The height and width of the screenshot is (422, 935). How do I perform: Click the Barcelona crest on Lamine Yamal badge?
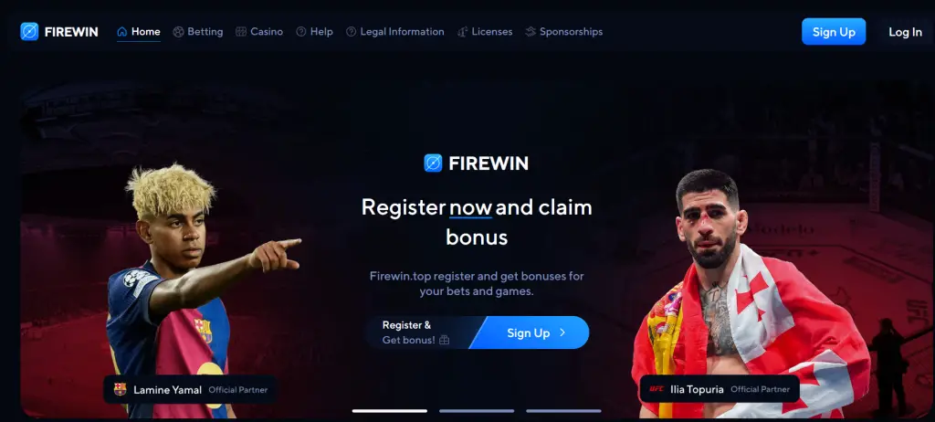click(120, 389)
